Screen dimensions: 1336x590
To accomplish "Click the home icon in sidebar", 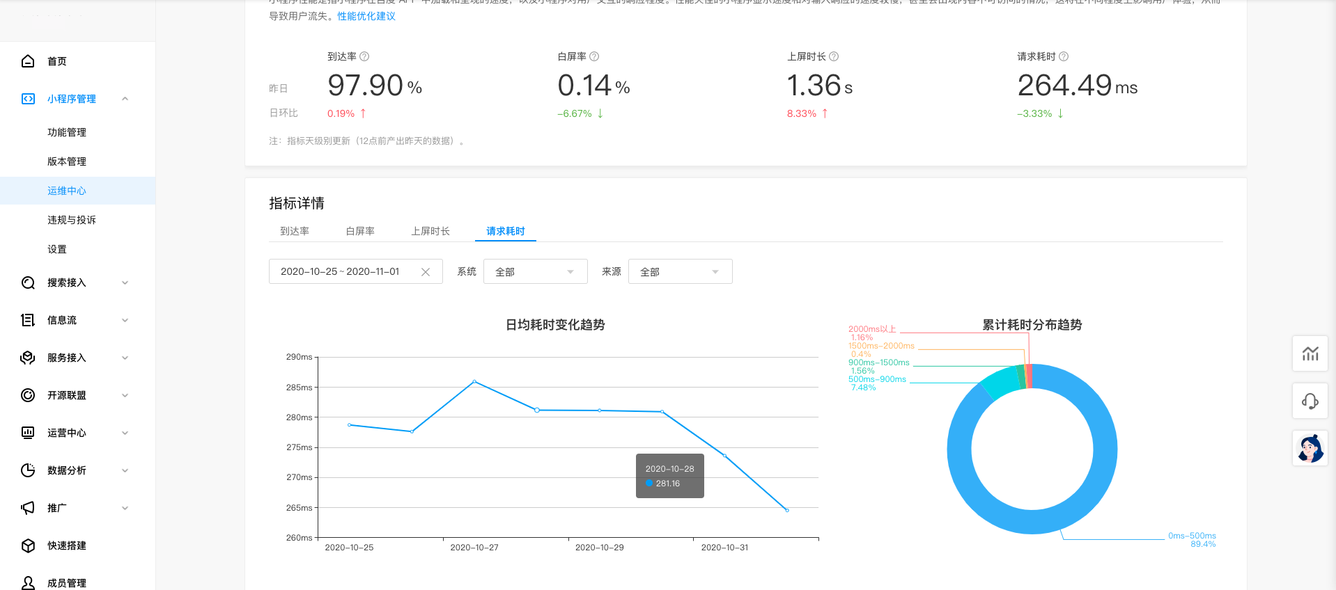I will (28, 61).
